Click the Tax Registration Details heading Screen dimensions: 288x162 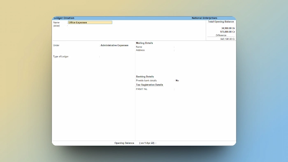pyautogui.click(x=149, y=85)
